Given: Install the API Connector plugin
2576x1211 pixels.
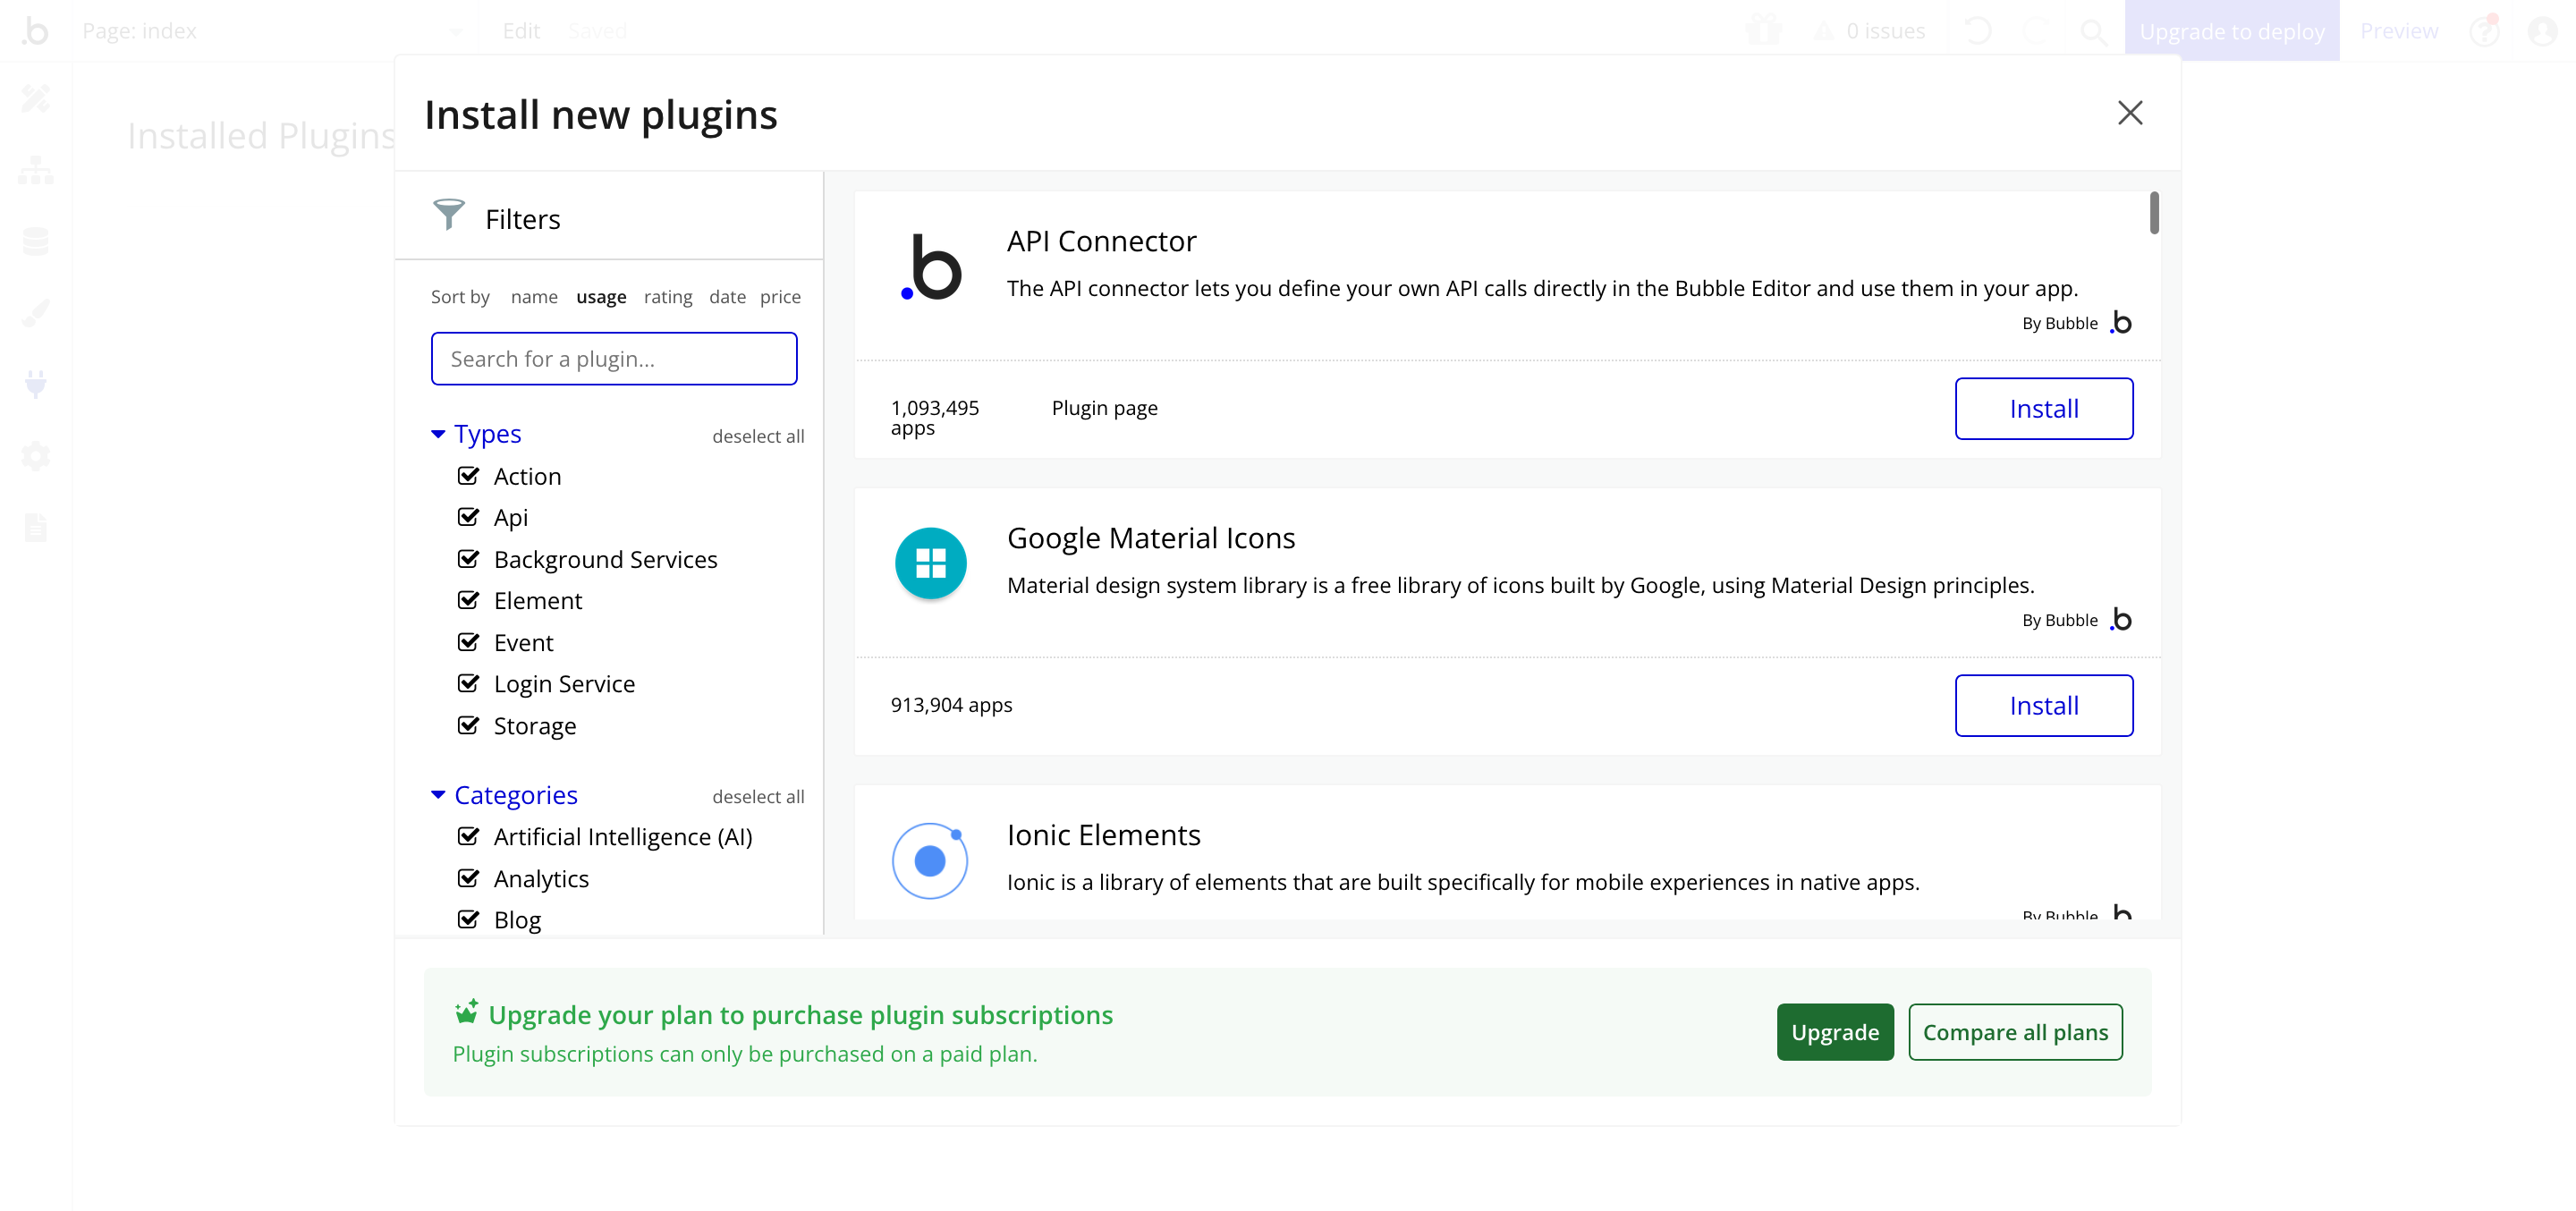Looking at the screenshot, I should point(2043,408).
